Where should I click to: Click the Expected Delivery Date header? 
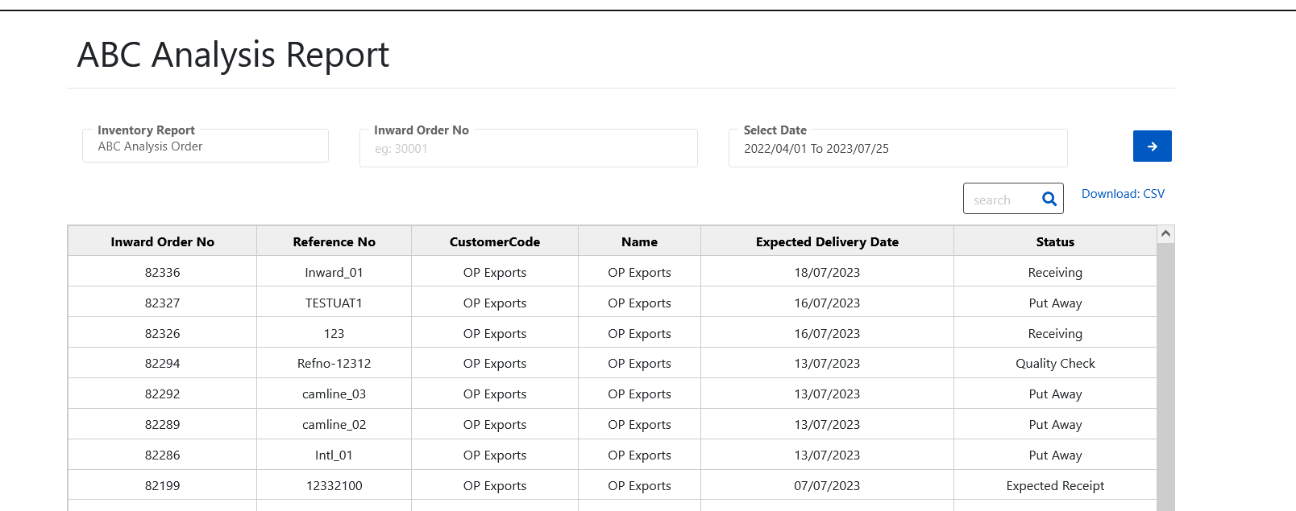827,242
